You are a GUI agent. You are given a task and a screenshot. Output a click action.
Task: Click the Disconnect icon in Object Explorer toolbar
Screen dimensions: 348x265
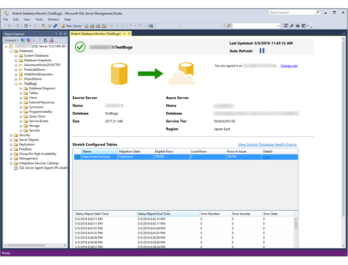tap(29, 40)
